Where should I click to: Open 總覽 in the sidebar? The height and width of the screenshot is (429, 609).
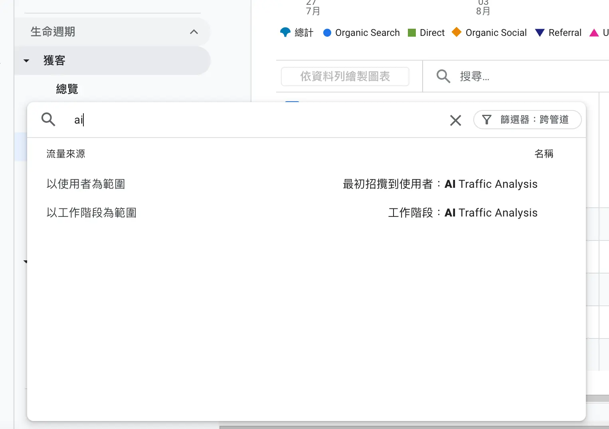pos(67,89)
